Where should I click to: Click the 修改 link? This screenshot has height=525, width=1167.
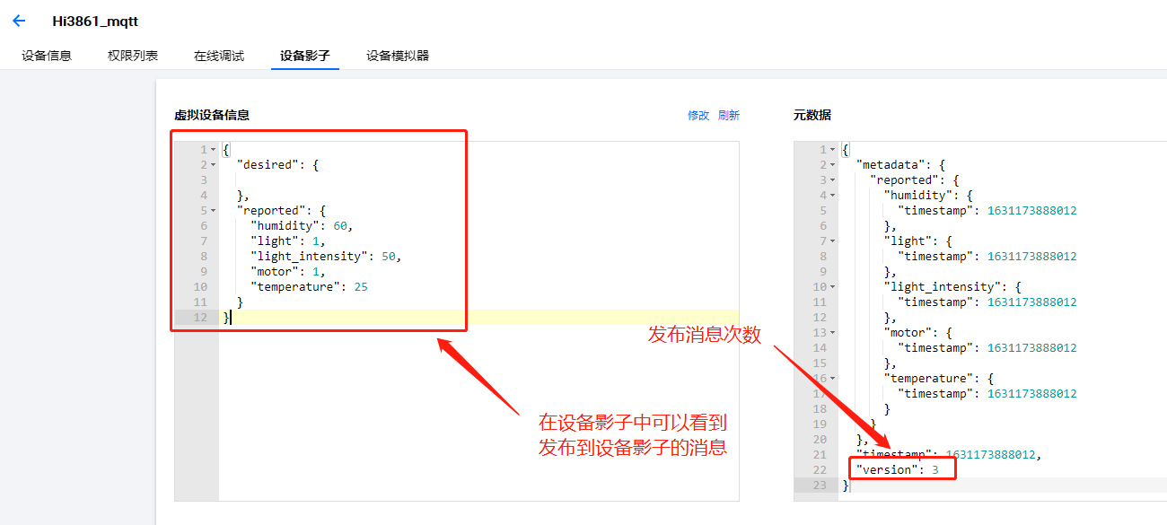(698, 116)
